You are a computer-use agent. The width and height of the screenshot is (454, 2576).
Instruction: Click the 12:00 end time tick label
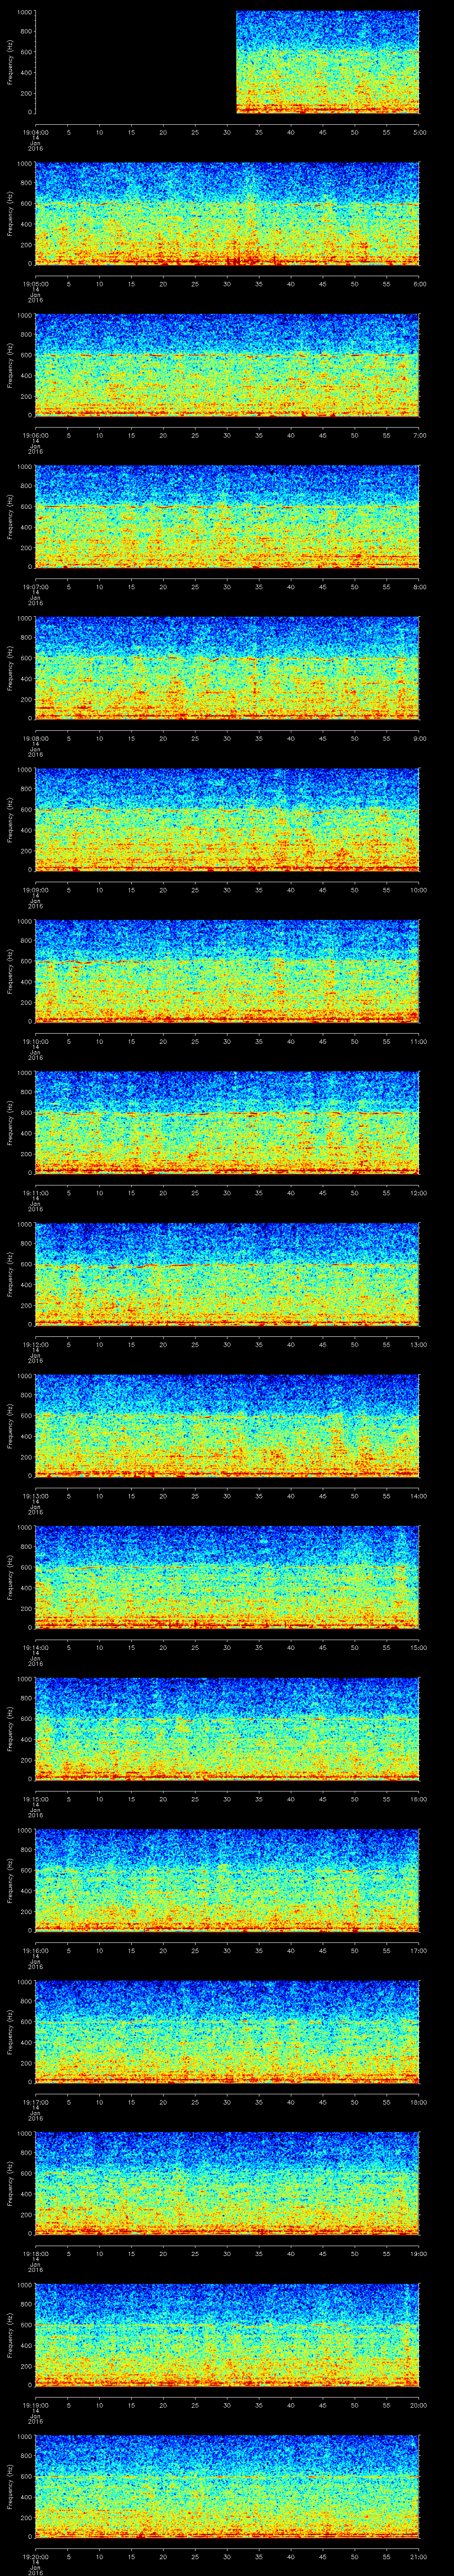[x=418, y=1193]
